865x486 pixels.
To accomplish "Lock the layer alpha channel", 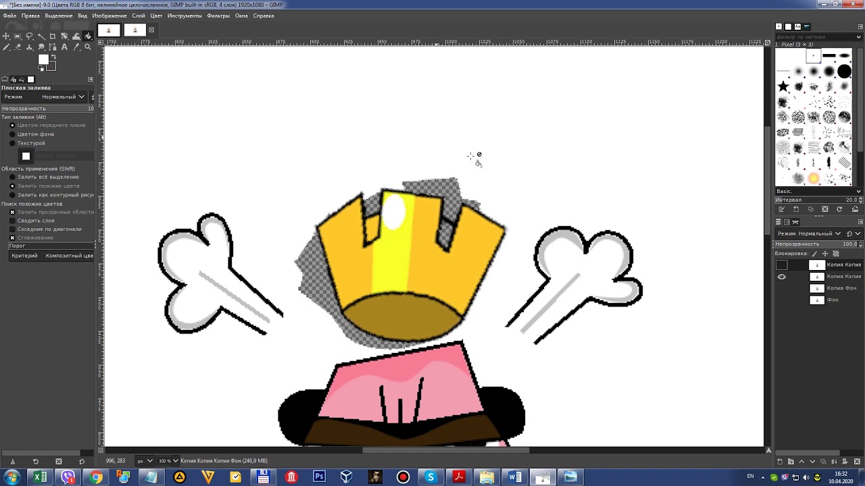I will 835,254.
